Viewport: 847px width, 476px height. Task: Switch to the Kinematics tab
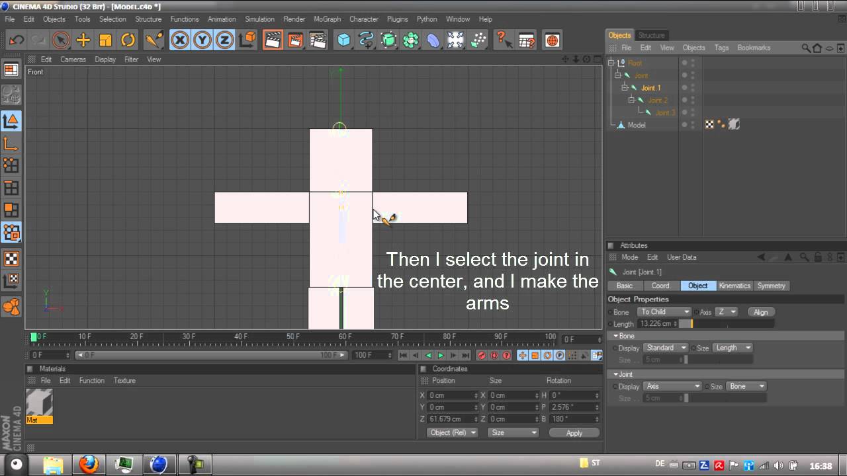(x=735, y=286)
